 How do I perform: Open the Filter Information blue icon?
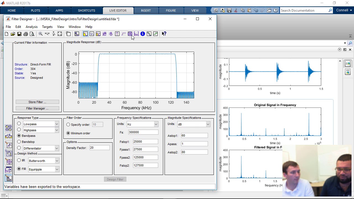pos(143,34)
